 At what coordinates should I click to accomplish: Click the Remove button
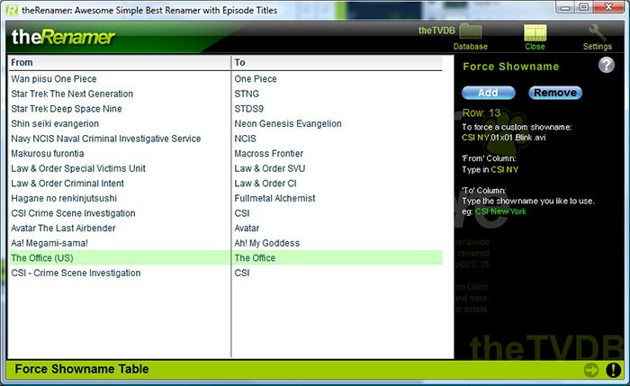coord(555,93)
